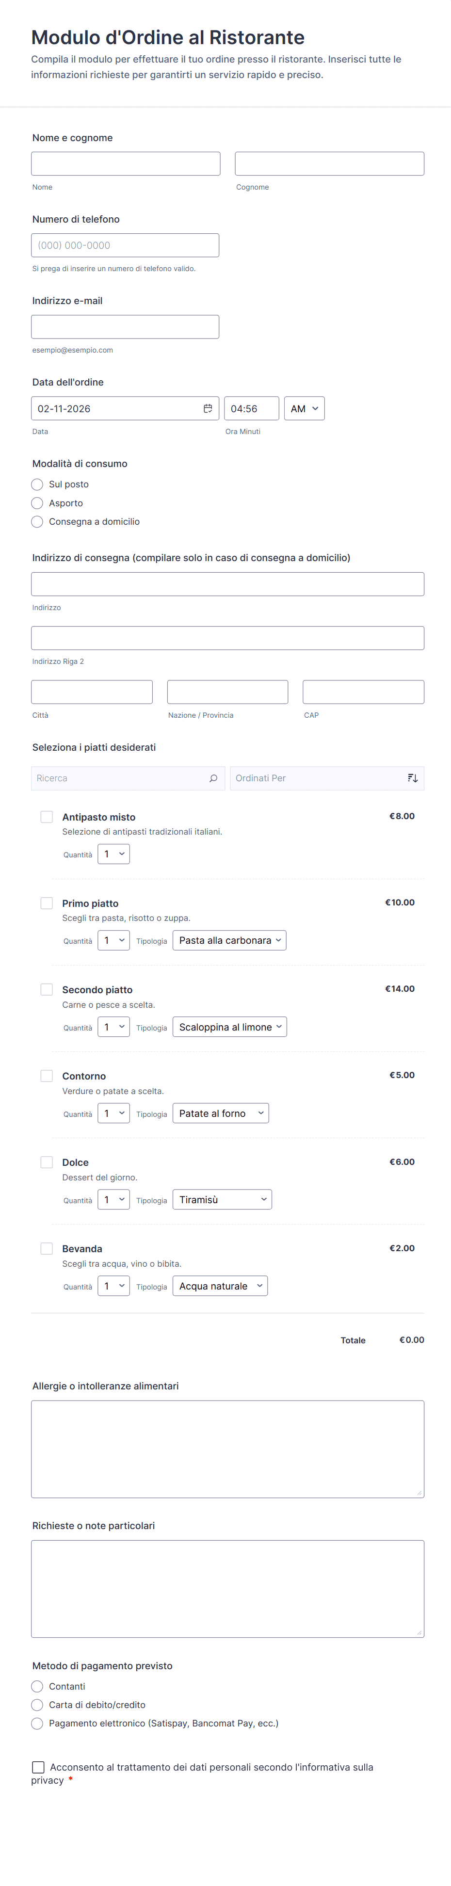Open Bevanda quantity dropdown
Image resolution: width=451 pixels, height=1886 pixels.
113,1286
